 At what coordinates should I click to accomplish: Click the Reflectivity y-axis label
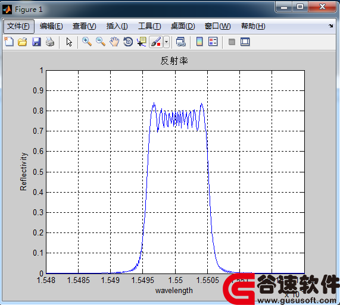tap(23, 172)
